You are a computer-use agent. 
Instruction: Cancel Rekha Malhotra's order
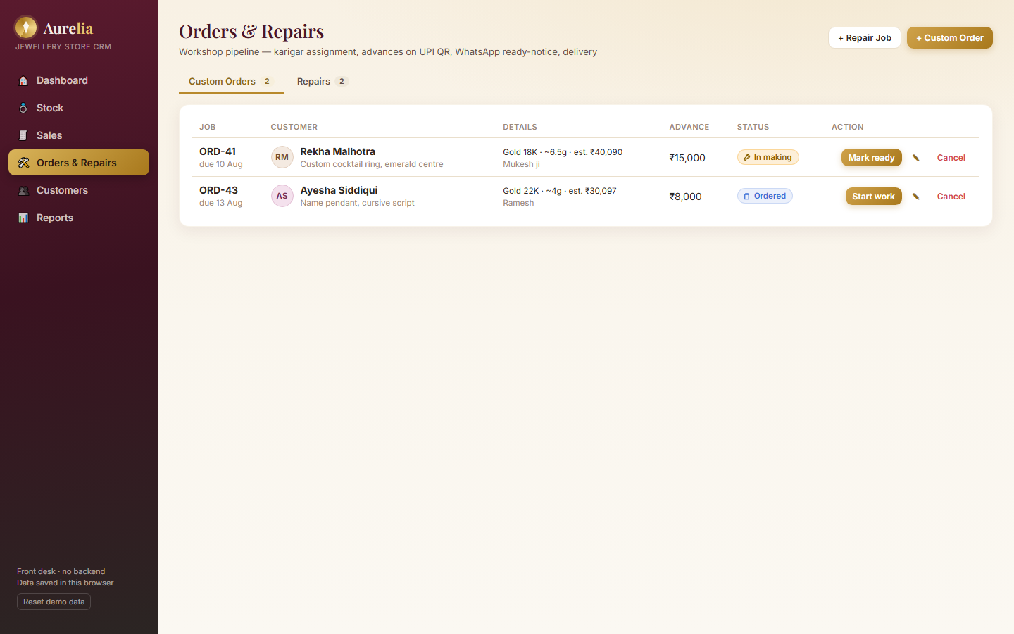tap(951, 158)
